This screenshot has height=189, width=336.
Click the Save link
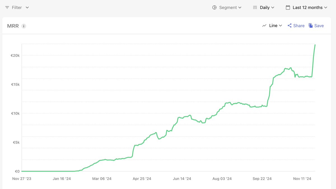319,26
